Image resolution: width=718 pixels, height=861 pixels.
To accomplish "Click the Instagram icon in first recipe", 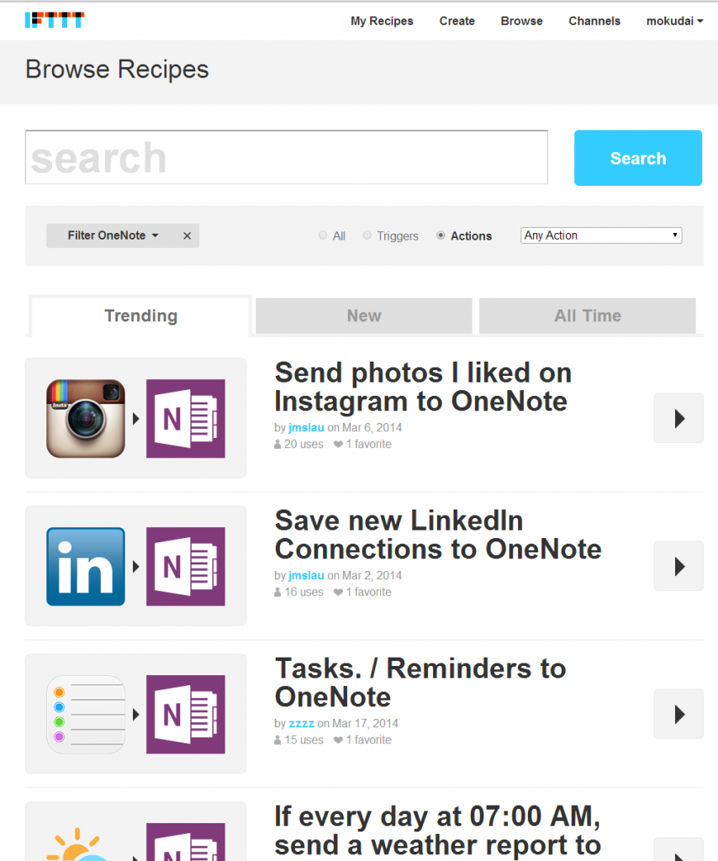I will pyautogui.click(x=86, y=419).
